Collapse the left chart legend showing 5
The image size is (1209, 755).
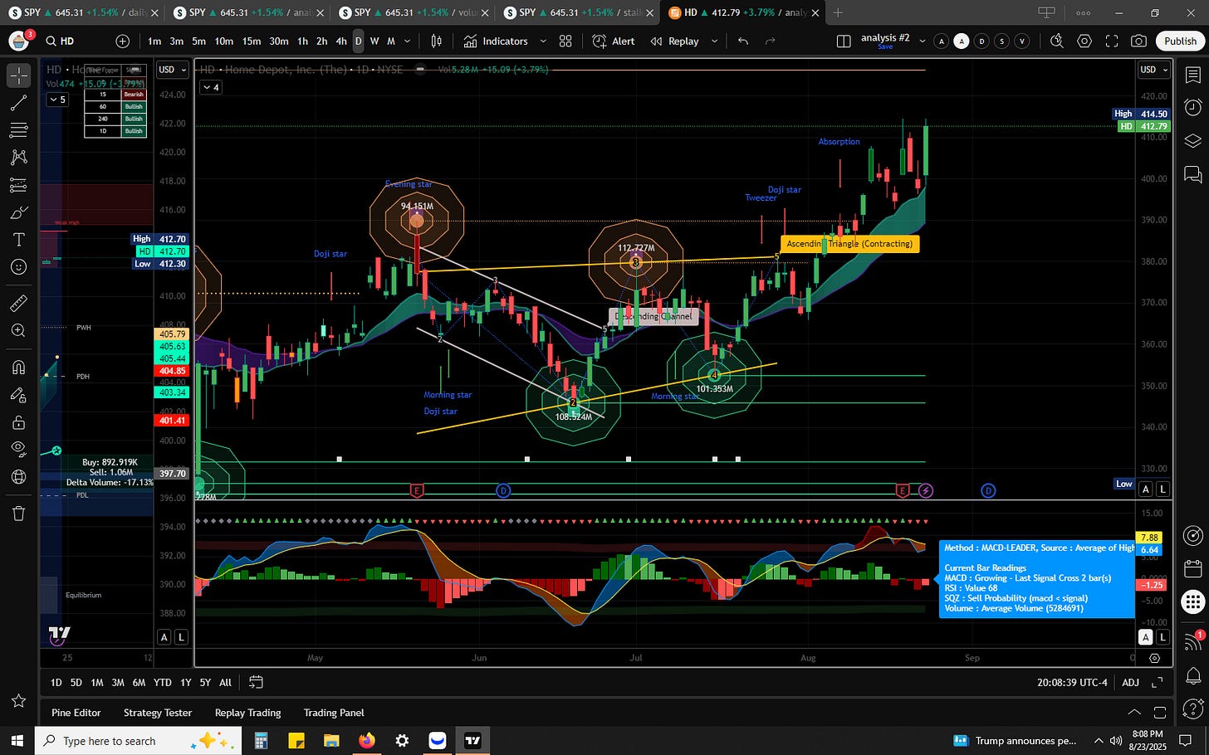tap(57, 100)
